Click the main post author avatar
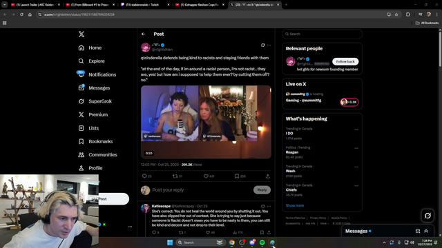Image resolution: width=442 pixels, height=248 pixels. (x=146, y=48)
